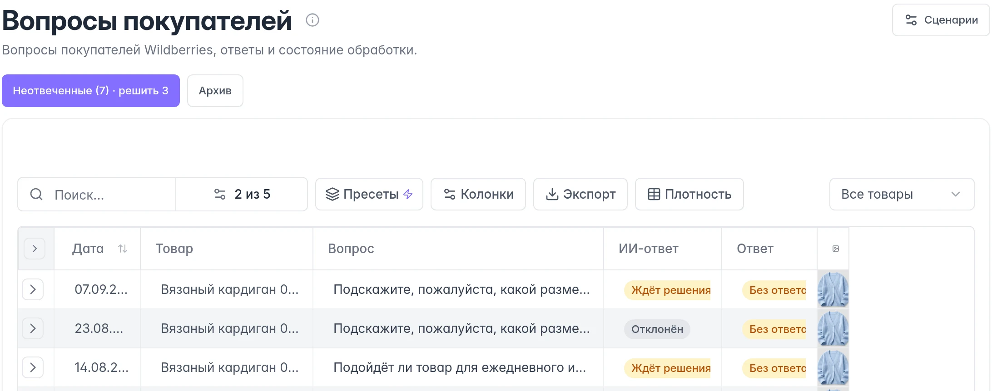Click the image column header icon
The height and width of the screenshot is (391, 992).
(836, 249)
